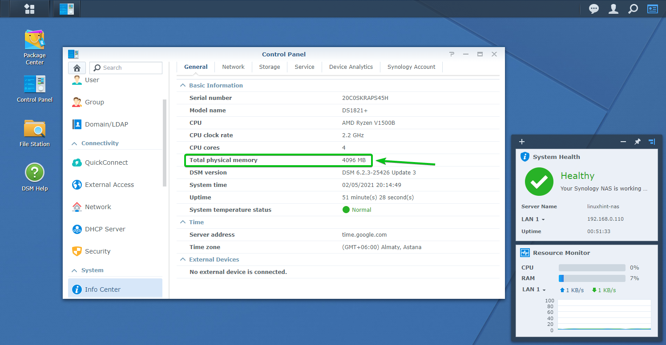Collapse the External Devices section
Screen dimensions: 666x345
(182, 259)
